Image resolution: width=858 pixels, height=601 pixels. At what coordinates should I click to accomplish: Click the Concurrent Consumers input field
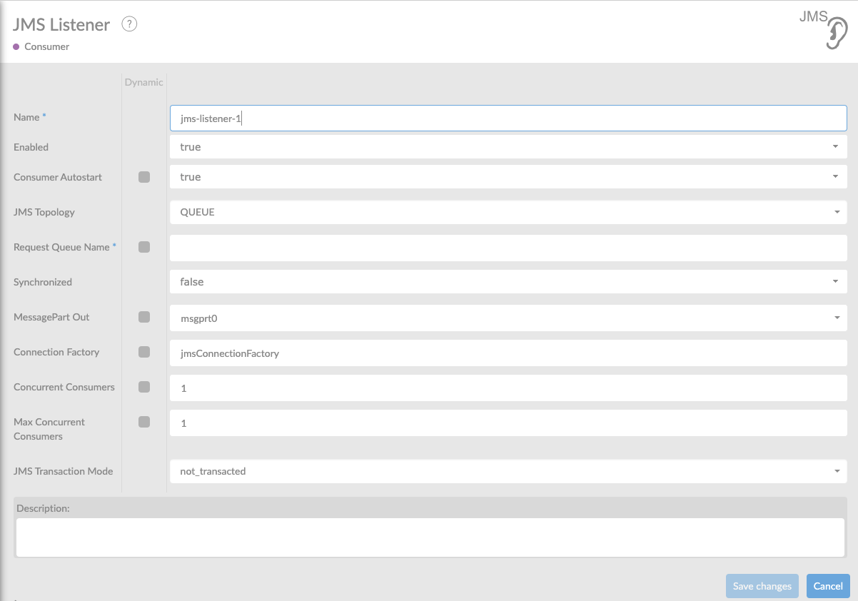tap(508, 388)
